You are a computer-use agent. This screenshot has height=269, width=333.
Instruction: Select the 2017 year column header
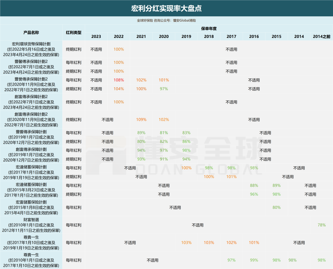click(x=231, y=36)
